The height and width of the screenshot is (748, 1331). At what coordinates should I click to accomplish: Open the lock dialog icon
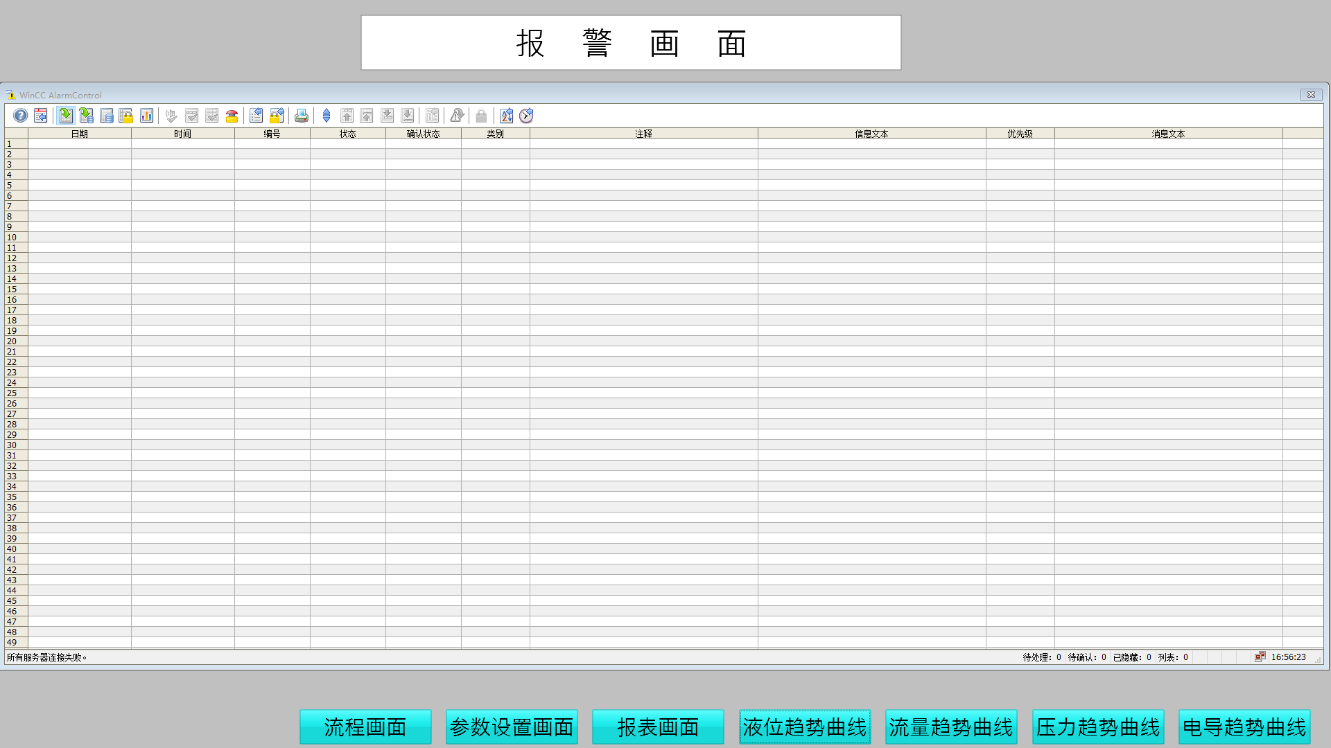click(277, 116)
